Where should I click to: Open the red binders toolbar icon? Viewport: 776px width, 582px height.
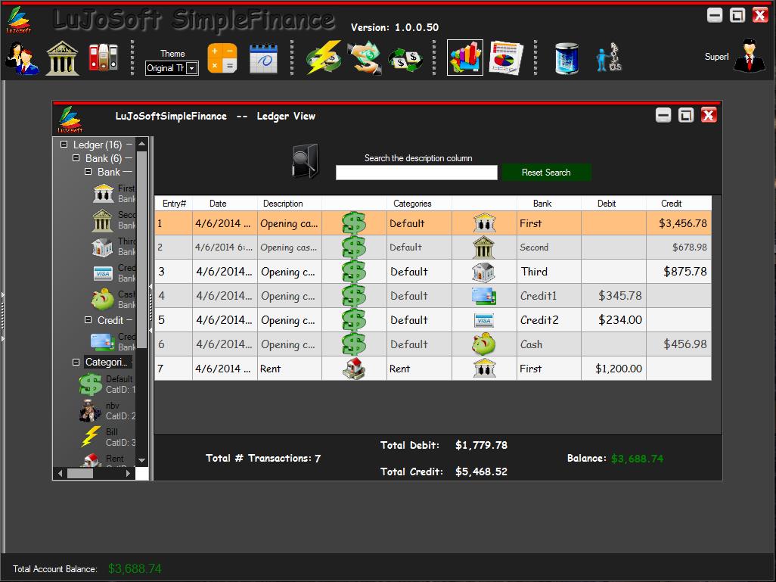click(103, 58)
